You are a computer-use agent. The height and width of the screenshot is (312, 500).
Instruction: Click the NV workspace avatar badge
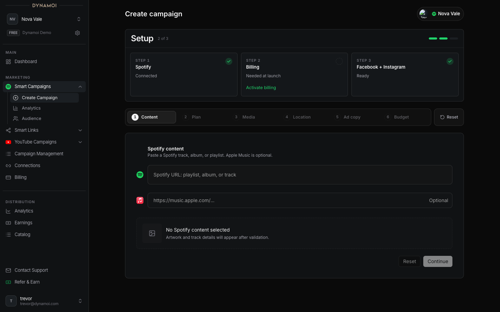[12, 19]
